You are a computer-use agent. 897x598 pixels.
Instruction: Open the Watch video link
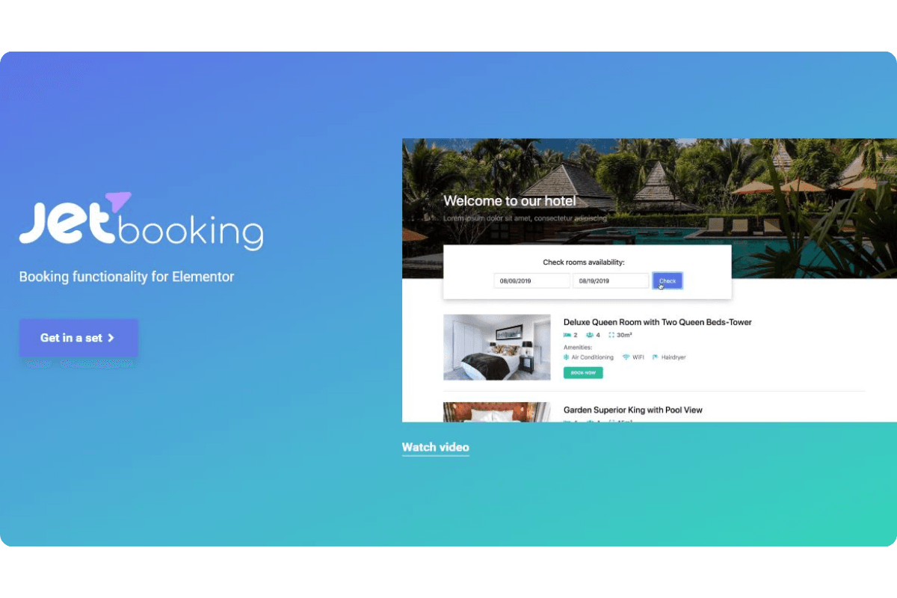click(436, 447)
